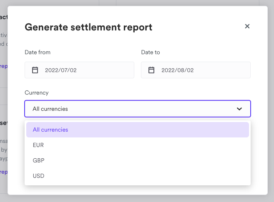Viewport: 274px width, 202px height.
Task: Click the Generate settlement report heading
Action: tap(88, 27)
